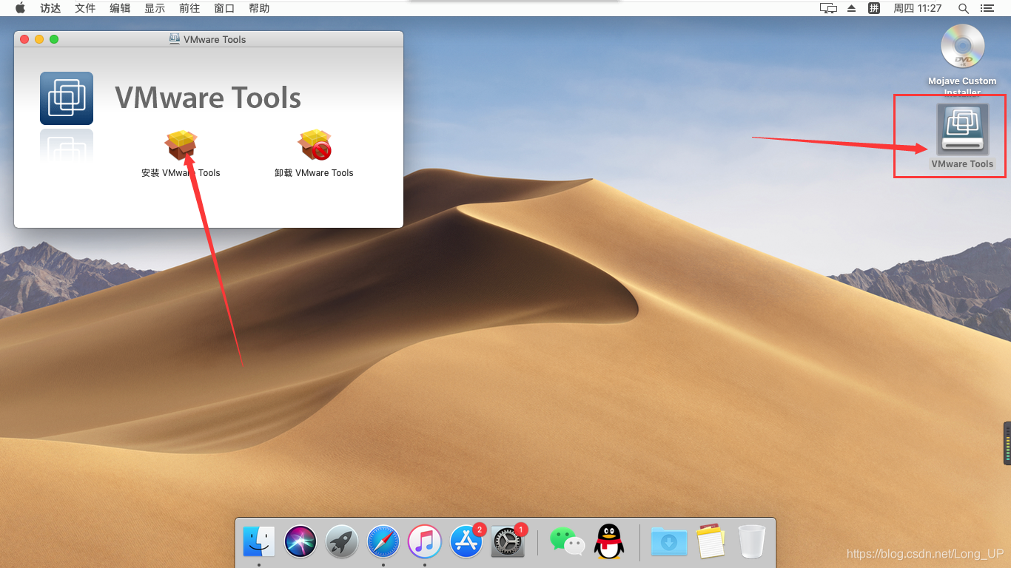Zoom the VMware Tools window with the green button
The image size is (1011, 568).
[x=54, y=39]
